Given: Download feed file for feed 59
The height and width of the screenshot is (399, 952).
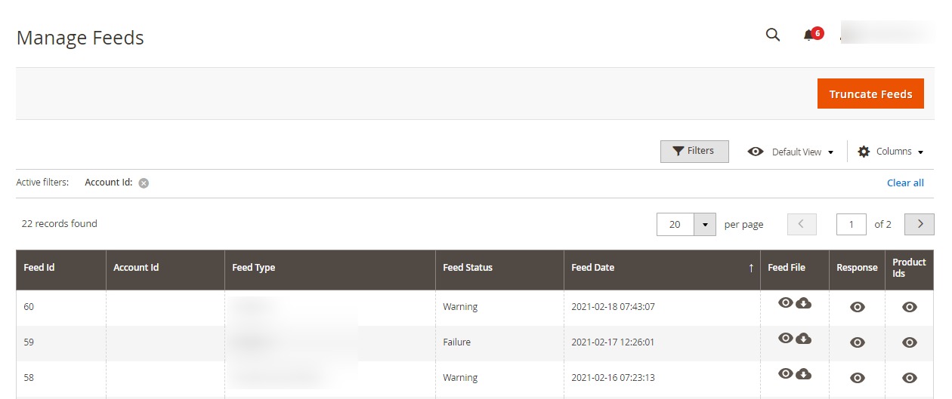Looking at the screenshot, I should (x=804, y=338).
